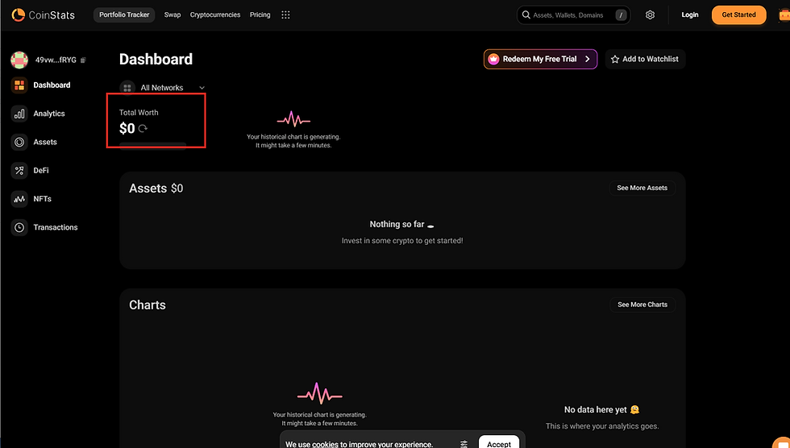Click the 49vw...fRYG wallet address
This screenshot has height=448, width=790.
(56, 60)
